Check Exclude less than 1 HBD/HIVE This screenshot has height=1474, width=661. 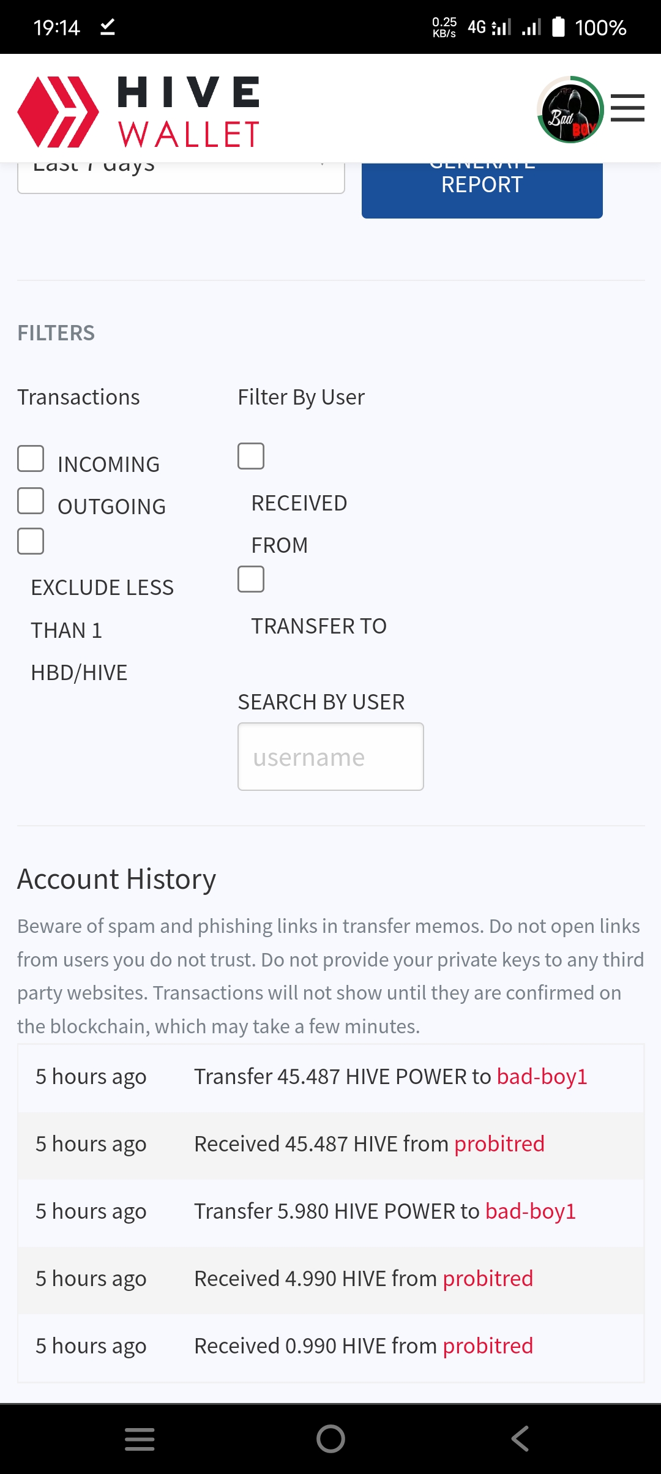[x=31, y=541]
